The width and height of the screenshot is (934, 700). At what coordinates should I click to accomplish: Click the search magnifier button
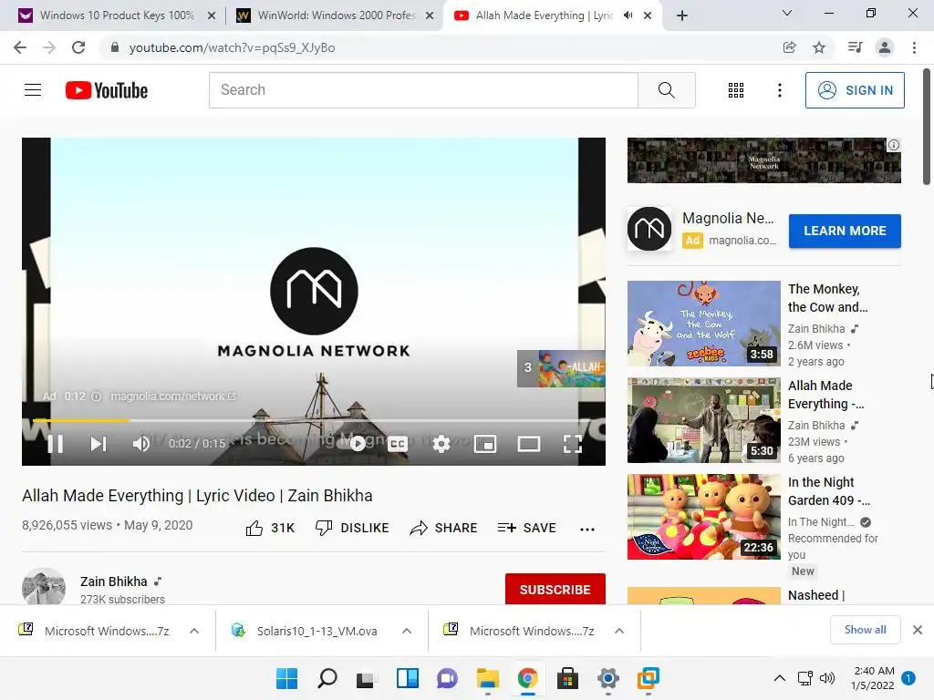(x=667, y=90)
